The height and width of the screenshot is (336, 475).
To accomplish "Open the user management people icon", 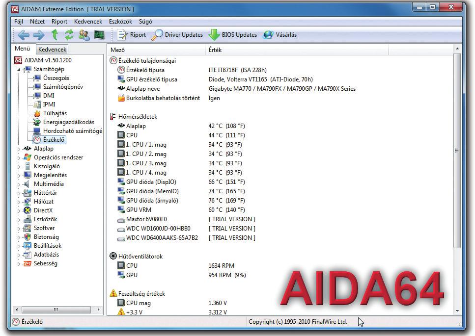I will coord(84,35).
